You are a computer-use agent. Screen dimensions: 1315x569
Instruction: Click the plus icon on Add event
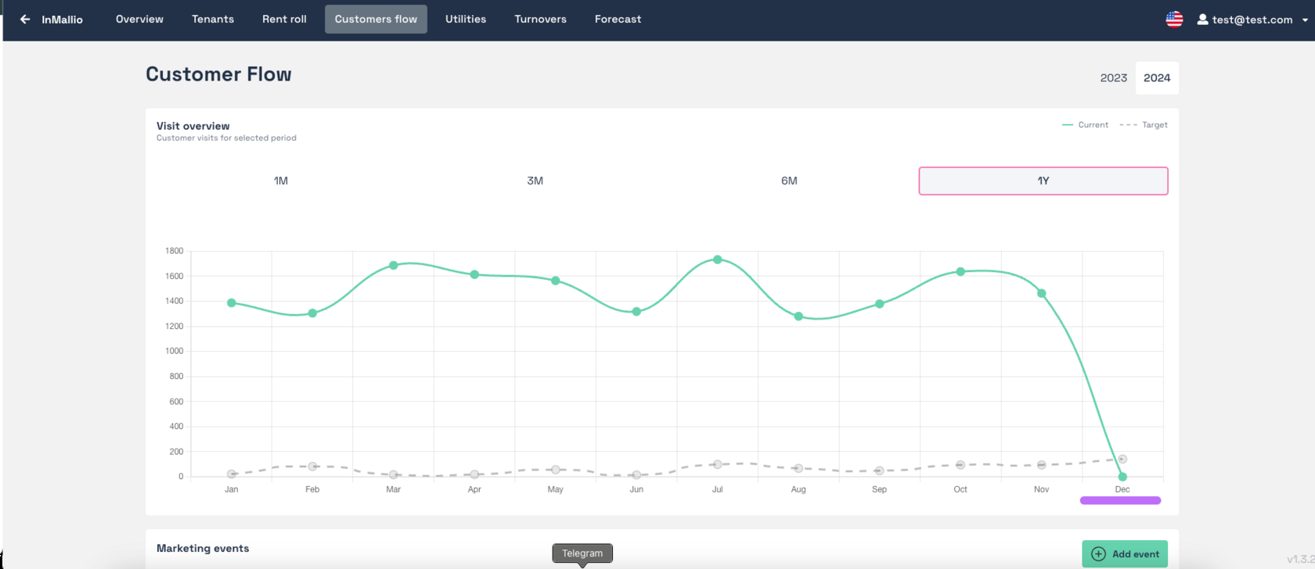[x=1098, y=554]
